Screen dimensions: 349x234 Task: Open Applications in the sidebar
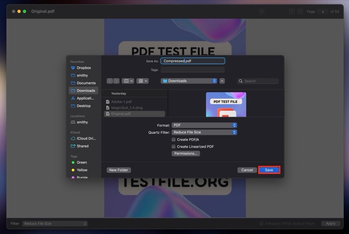pos(83,98)
